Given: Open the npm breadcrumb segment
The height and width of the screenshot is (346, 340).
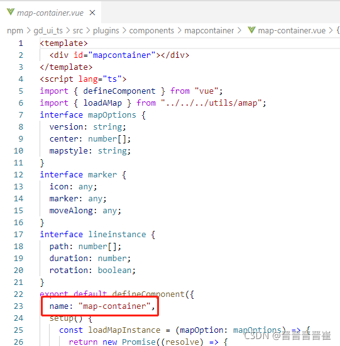Looking at the screenshot, I should coord(15,30).
